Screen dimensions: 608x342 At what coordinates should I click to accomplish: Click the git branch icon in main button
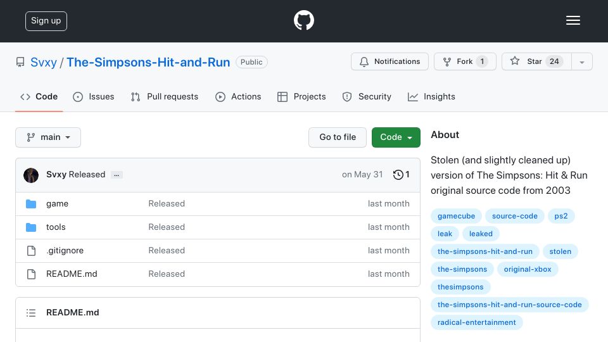click(30, 137)
